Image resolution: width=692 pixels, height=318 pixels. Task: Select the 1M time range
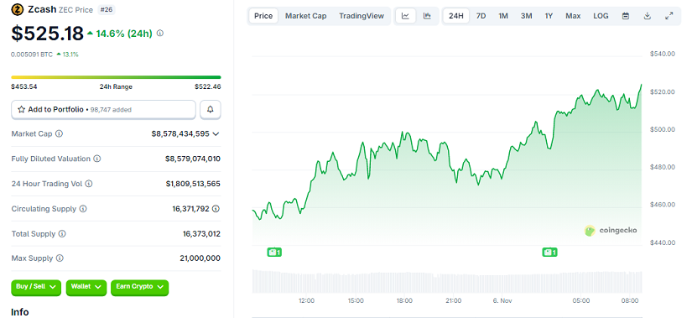tap(503, 16)
